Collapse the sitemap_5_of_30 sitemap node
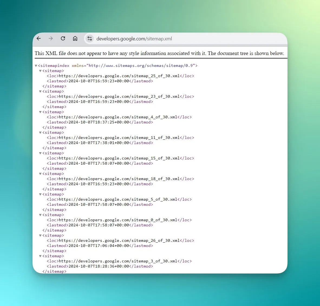This screenshot has width=320, height=306. 40,194
